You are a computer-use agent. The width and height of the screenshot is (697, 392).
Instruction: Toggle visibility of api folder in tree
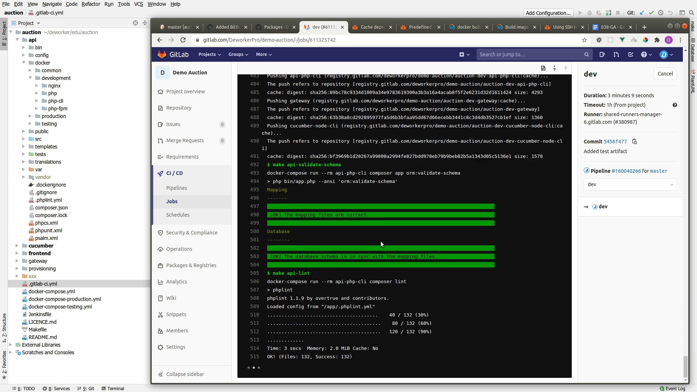point(17,40)
